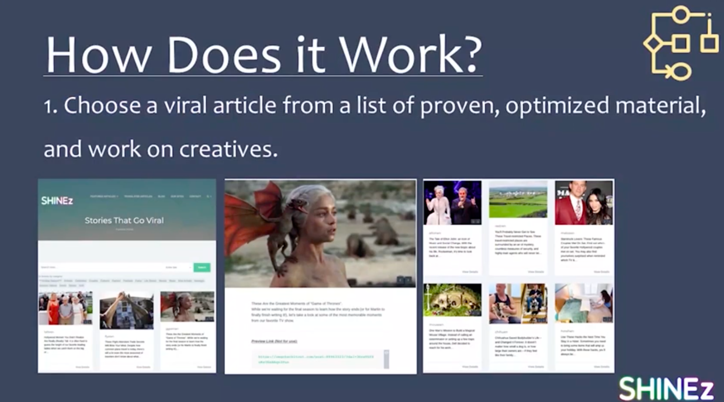Click the Stories That Go Viral heading
724x402 pixels.
pyautogui.click(x=125, y=221)
